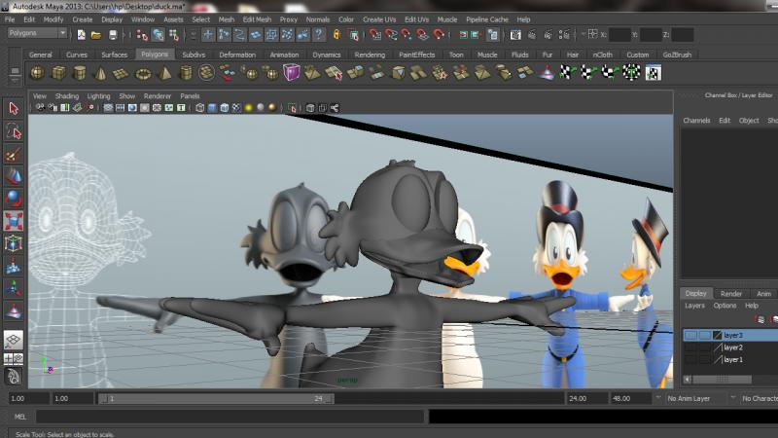Click the X coordinate input field
This screenshot has height=438, width=778.
click(x=619, y=35)
